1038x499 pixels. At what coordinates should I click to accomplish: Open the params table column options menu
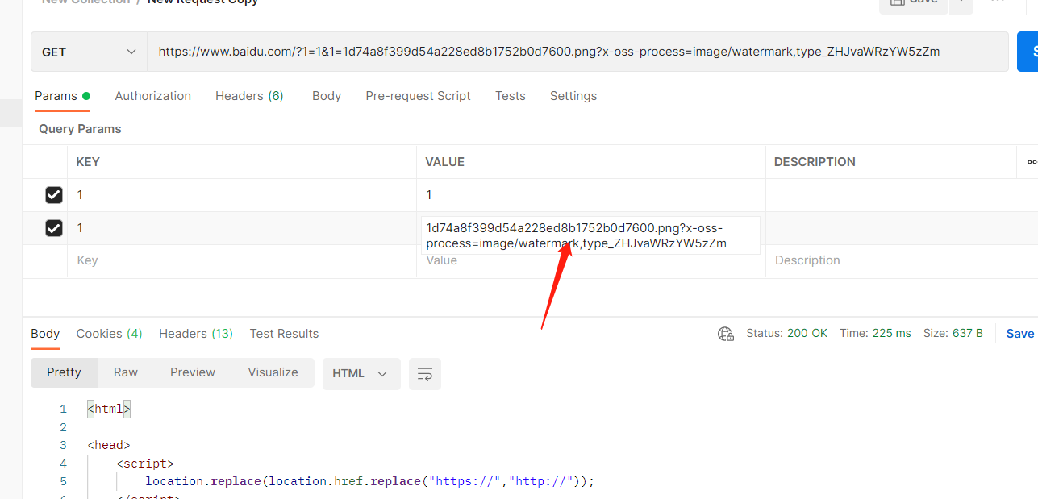(1032, 162)
